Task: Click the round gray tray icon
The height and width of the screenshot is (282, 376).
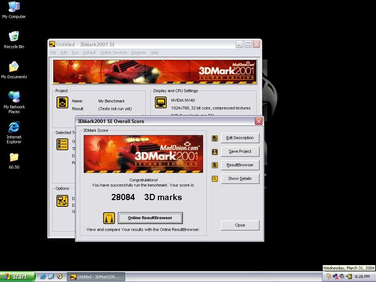Action: [x=342, y=276]
